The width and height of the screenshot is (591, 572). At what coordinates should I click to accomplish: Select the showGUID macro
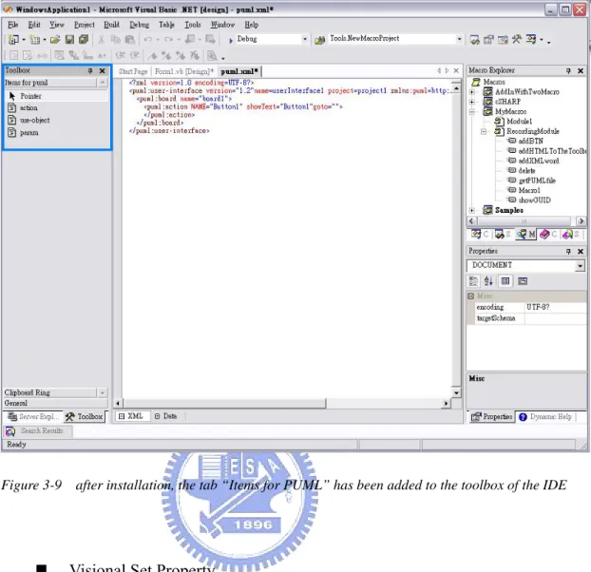pyautogui.click(x=534, y=200)
